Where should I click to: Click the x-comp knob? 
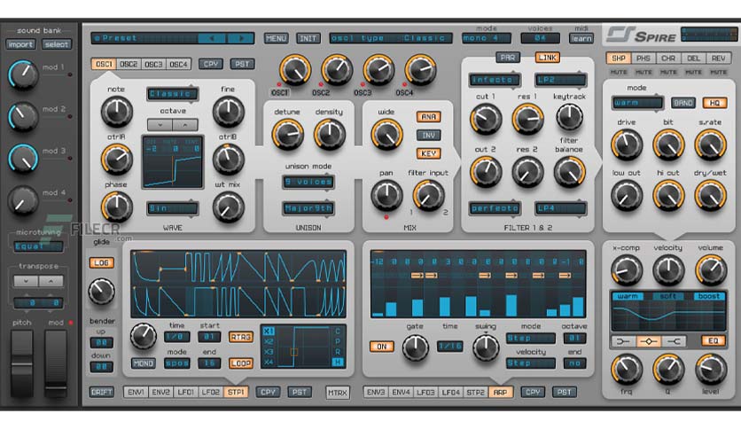[x=627, y=270]
